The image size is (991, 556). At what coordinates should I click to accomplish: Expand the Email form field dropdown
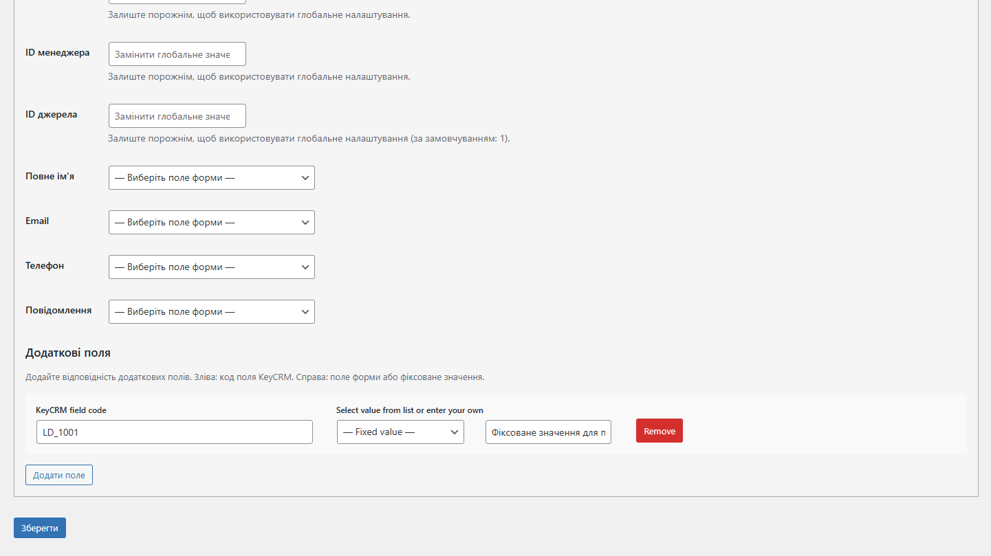pyautogui.click(x=211, y=223)
